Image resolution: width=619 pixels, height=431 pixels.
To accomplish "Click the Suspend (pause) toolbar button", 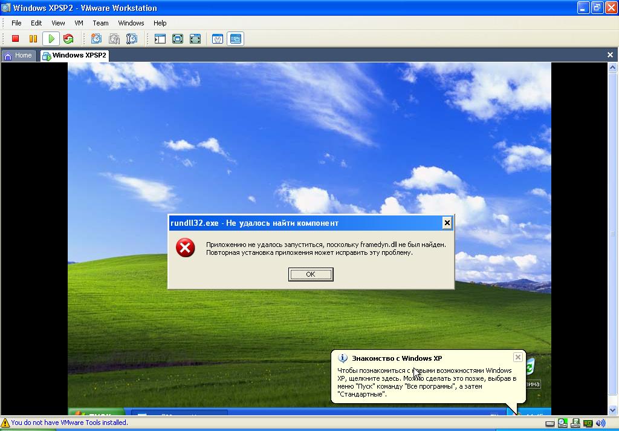I will point(33,39).
